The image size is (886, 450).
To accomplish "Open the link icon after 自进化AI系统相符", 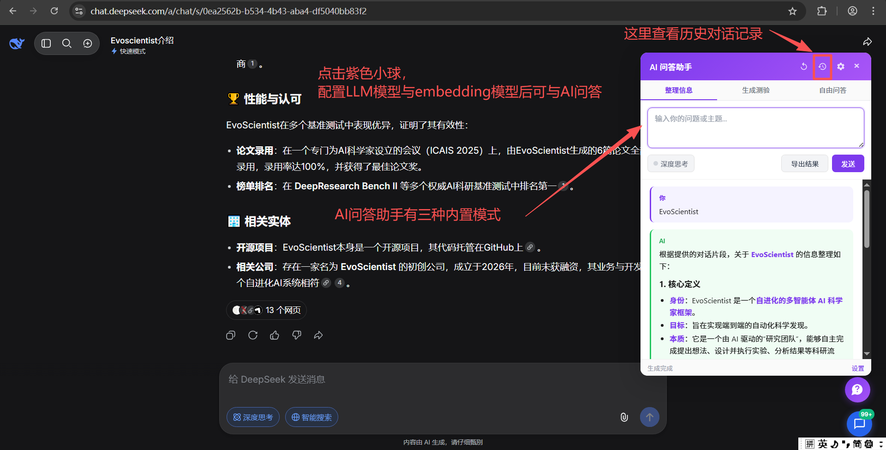I will [326, 283].
